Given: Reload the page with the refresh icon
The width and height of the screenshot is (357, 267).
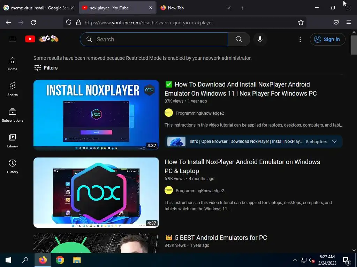Looking at the screenshot, I should tap(33, 23).
